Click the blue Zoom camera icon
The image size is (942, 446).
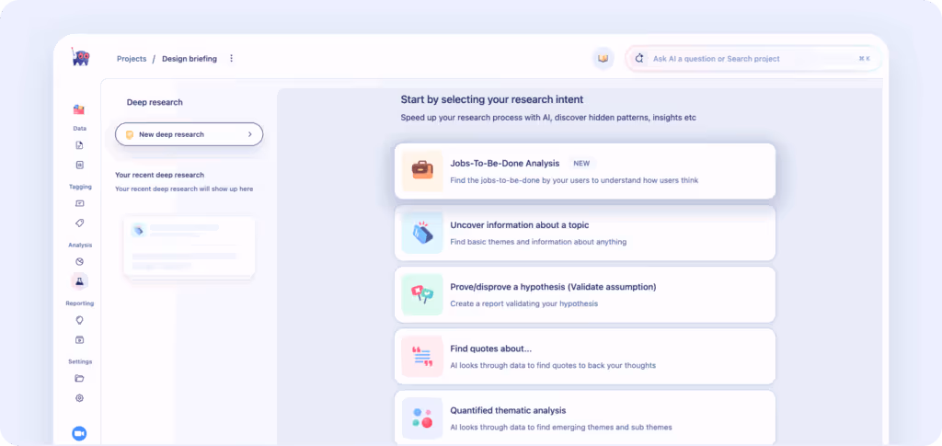pos(79,433)
